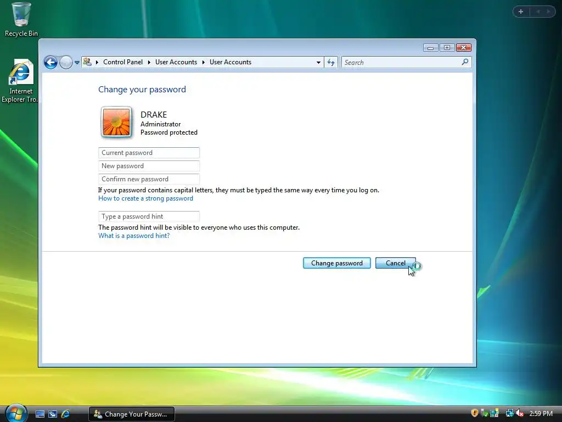Image resolution: width=562 pixels, height=422 pixels.
Task: Select the first User Accounts breadcrumb
Action: [176, 62]
